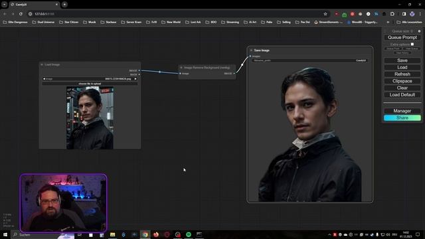The height and width of the screenshot is (239, 425).
Task: Click blue 70 extension icon
Action: [377, 14]
